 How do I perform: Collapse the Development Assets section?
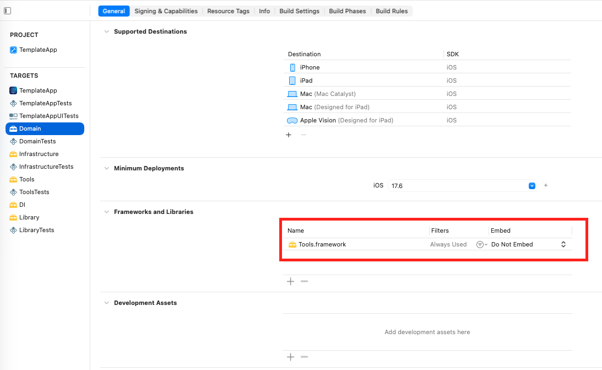tap(107, 303)
